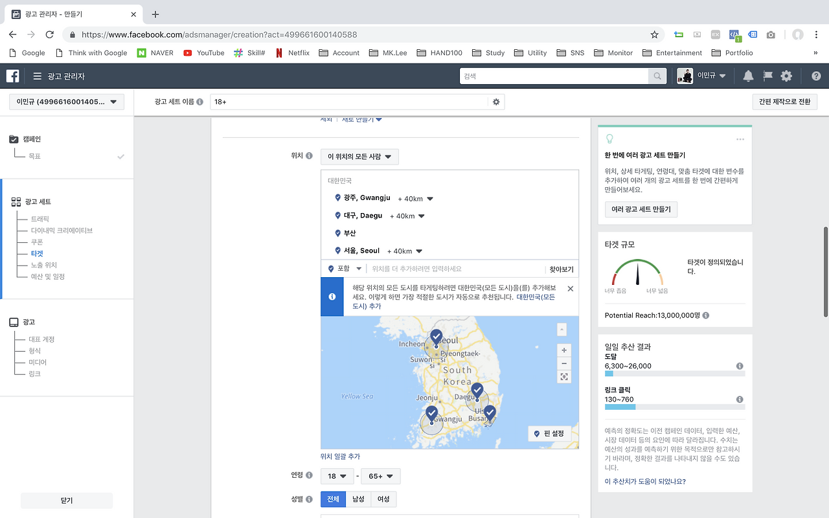Show info for Potential Reach
Viewport: 829px width, 518px height.
(705, 315)
